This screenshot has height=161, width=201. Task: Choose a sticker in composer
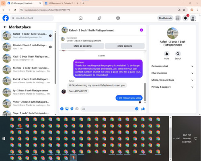point(72,109)
